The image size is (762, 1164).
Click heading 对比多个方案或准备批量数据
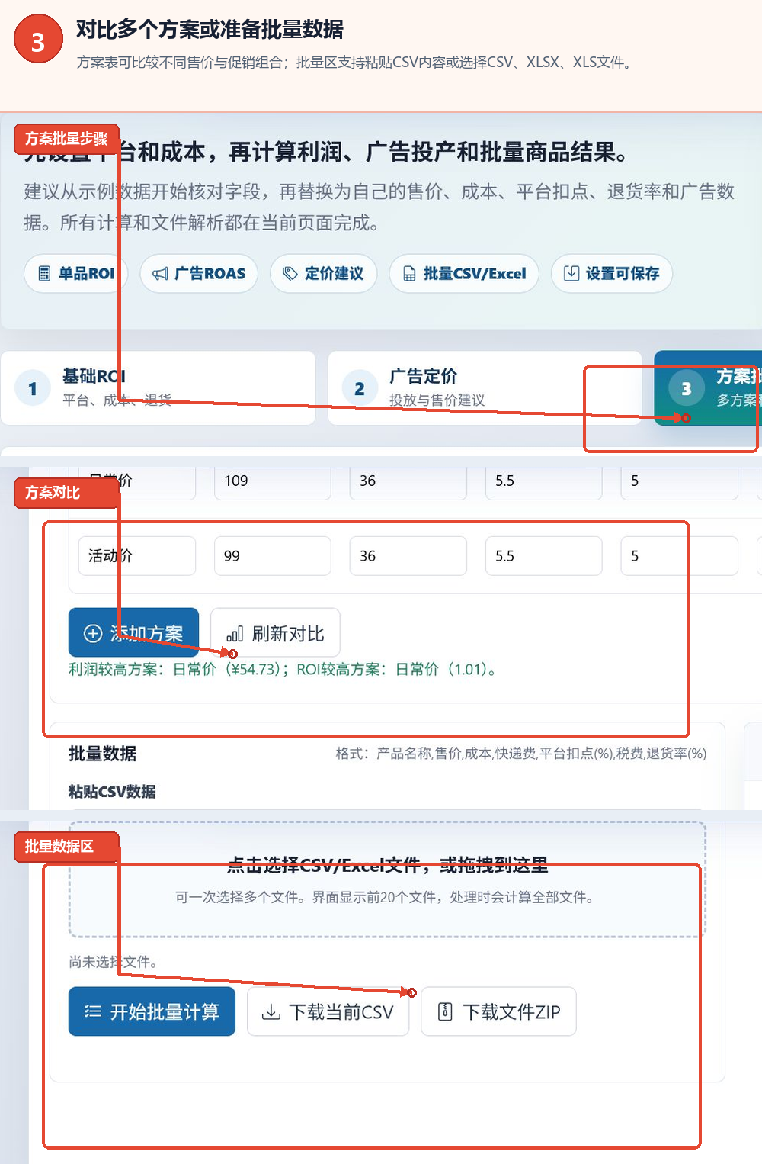pos(210,29)
